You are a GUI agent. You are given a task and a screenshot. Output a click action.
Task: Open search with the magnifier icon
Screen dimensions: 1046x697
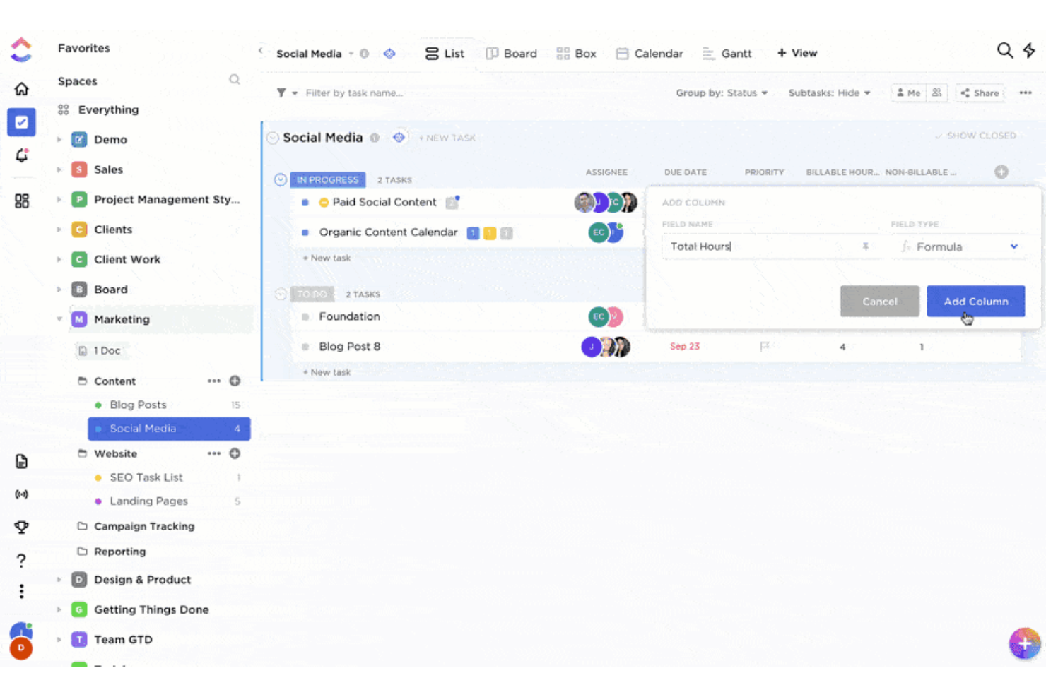(1004, 50)
